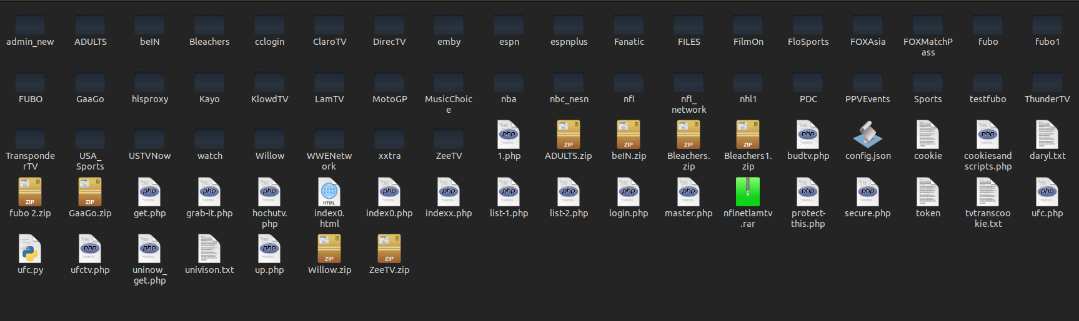1079x321 pixels.
Task: Open the WWENetwork folder
Action: (329, 138)
